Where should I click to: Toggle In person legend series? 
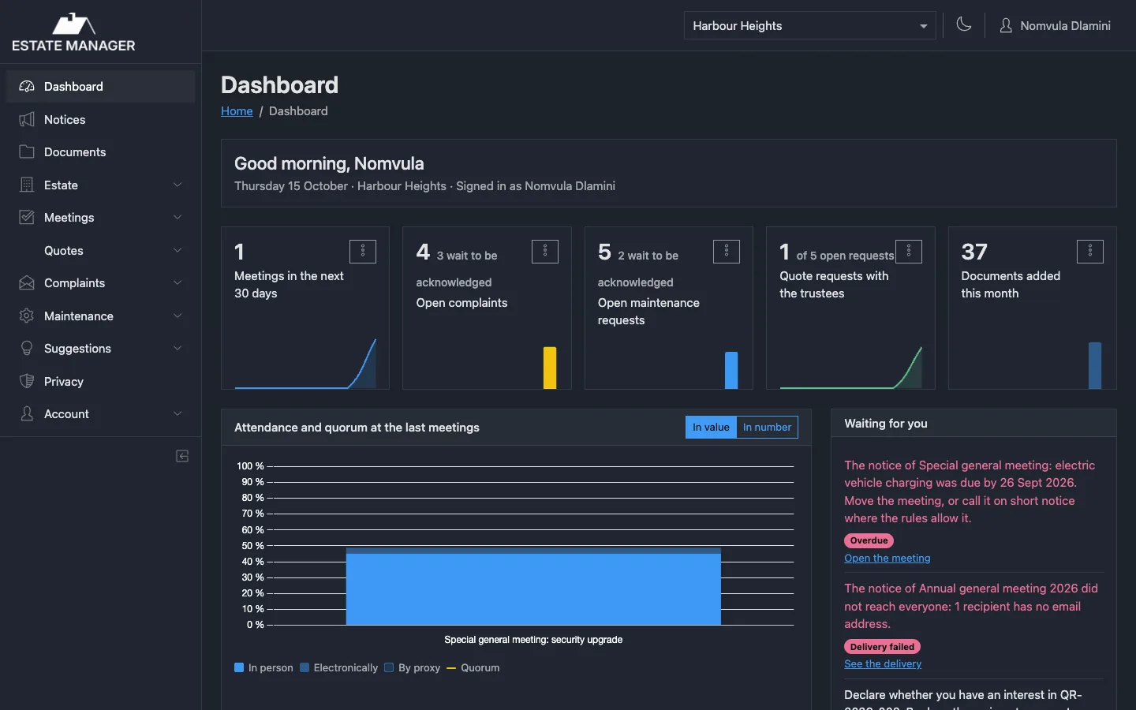point(263,667)
